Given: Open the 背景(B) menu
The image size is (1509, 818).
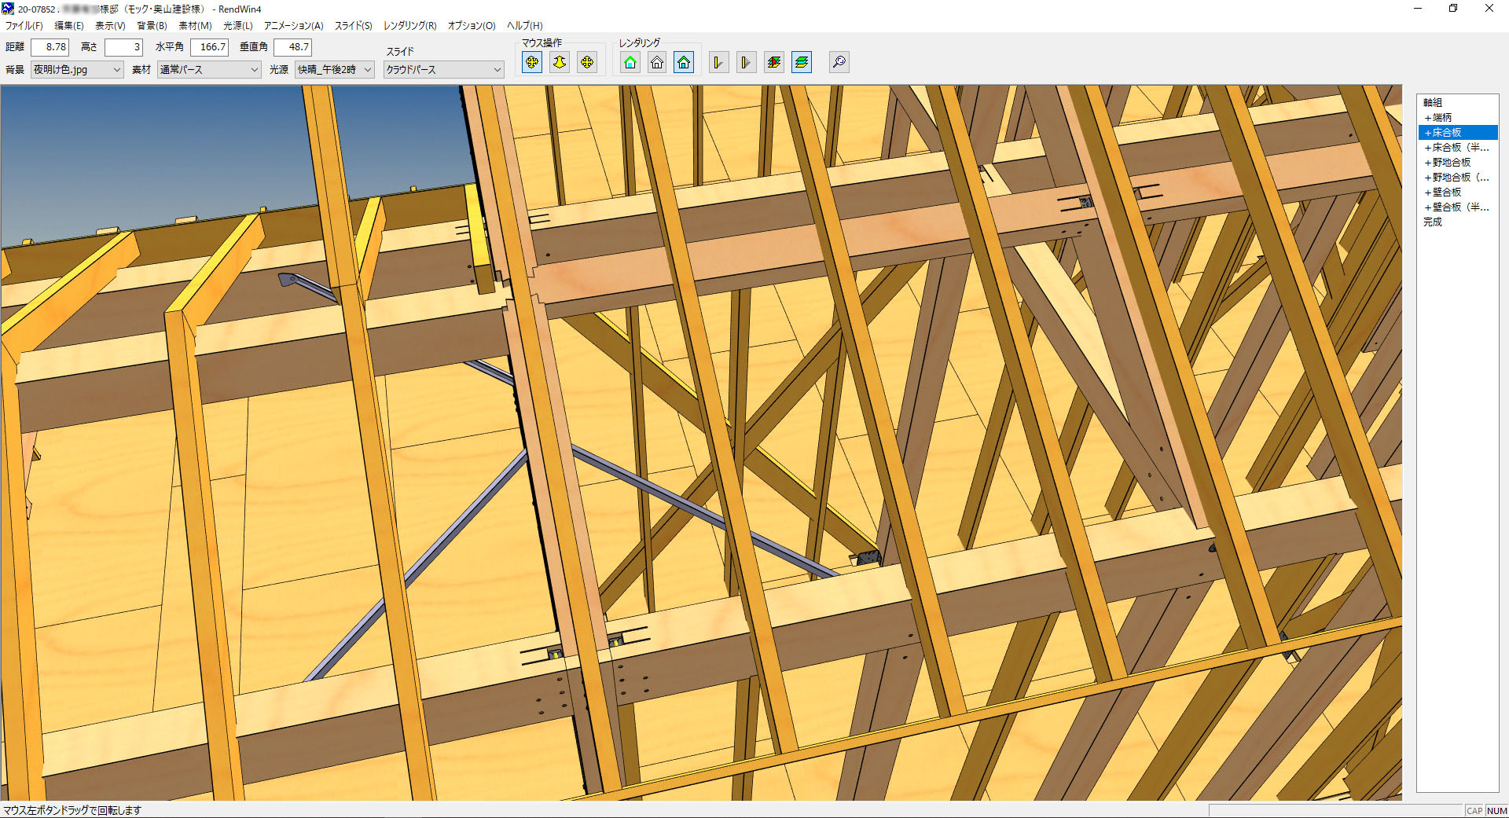Looking at the screenshot, I should [152, 26].
